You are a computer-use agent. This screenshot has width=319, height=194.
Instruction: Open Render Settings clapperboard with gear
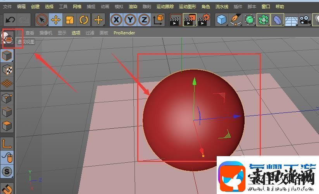click(204, 20)
